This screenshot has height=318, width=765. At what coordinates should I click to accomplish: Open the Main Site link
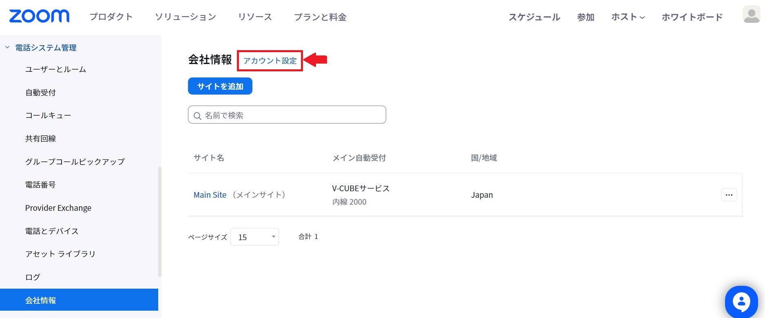[210, 195]
